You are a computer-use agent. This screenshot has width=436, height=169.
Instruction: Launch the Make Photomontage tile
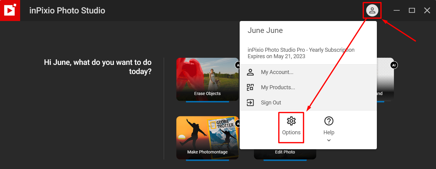tap(207, 138)
